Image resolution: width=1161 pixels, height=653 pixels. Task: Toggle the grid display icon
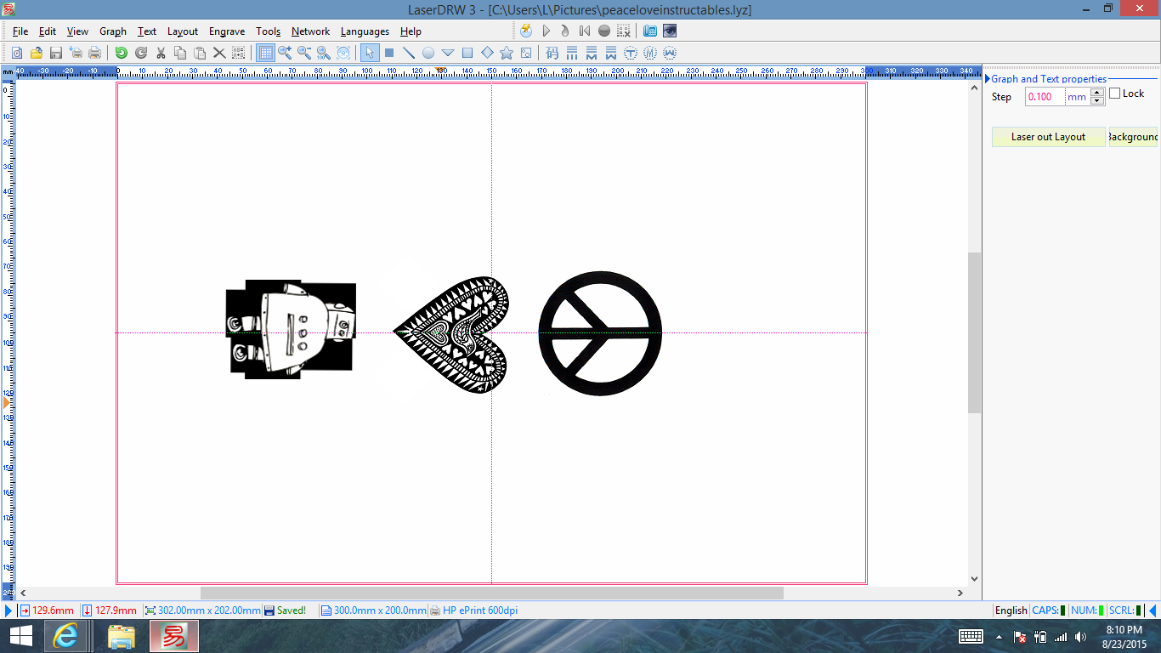265,53
